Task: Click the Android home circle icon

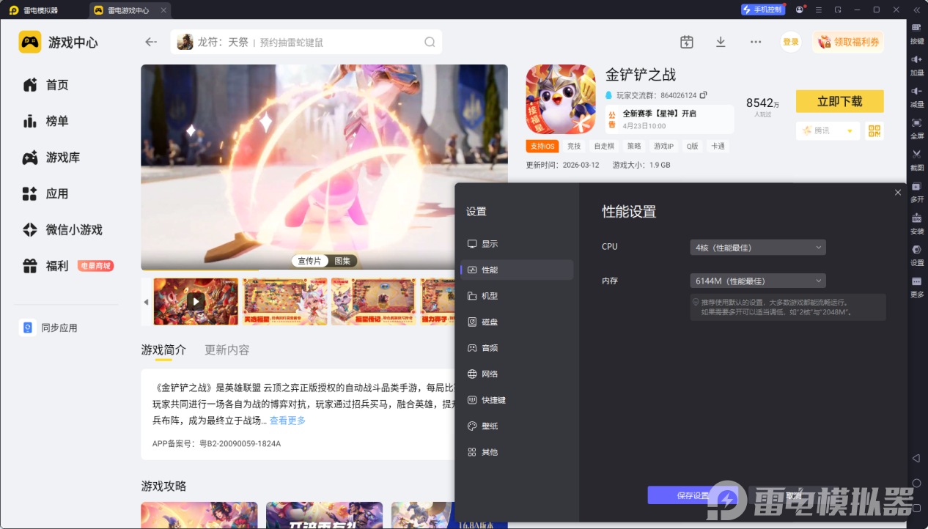Action: tap(916, 483)
